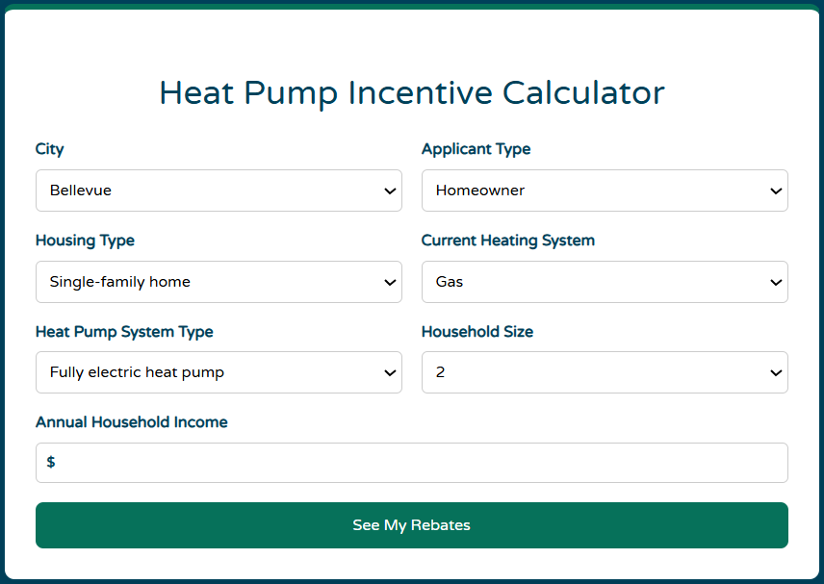Image resolution: width=824 pixels, height=584 pixels.
Task: Click the Annual Household Income label
Action: point(131,422)
